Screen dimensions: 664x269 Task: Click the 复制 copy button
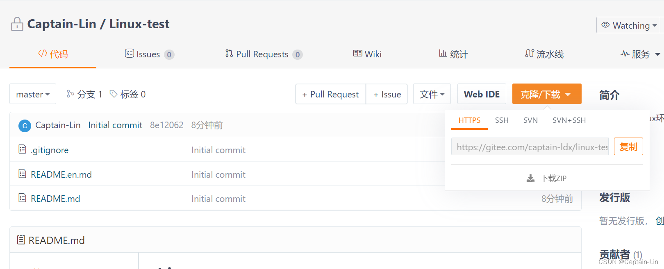click(628, 146)
